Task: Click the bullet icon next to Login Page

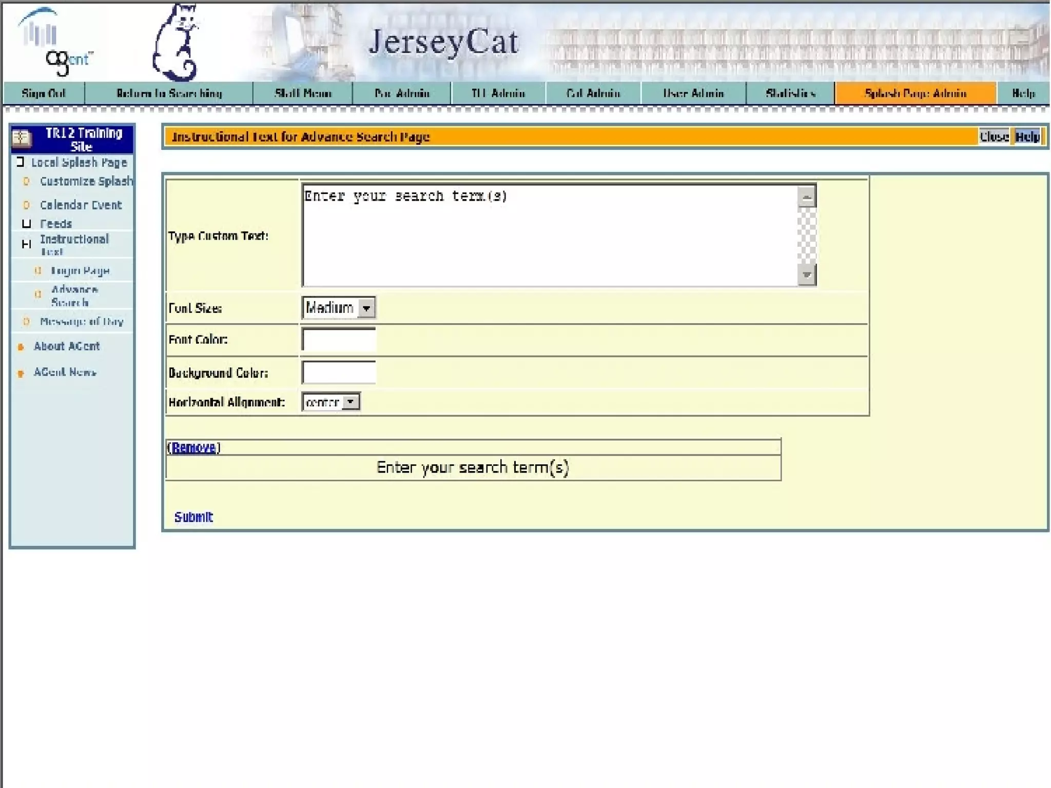Action: pos(37,271)
